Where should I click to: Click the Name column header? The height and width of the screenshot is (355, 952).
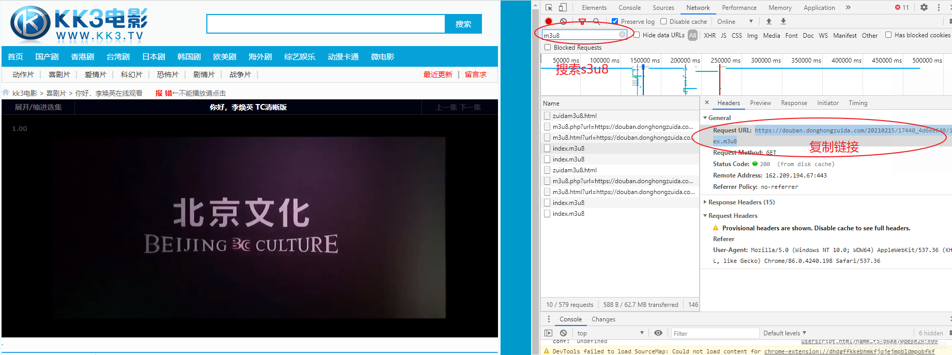point(551,103)
